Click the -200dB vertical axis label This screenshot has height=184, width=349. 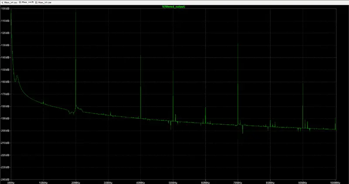click(x=5, y=131)
